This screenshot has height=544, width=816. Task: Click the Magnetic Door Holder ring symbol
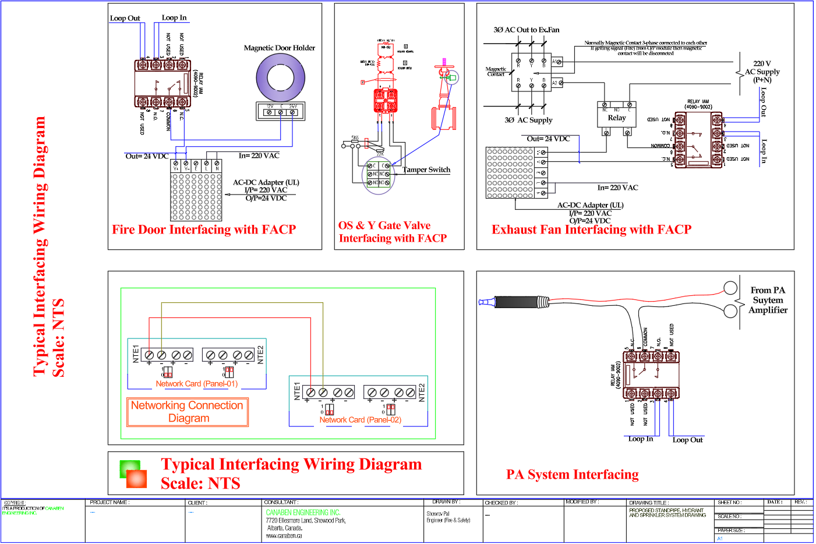click(x=280, y=79)
